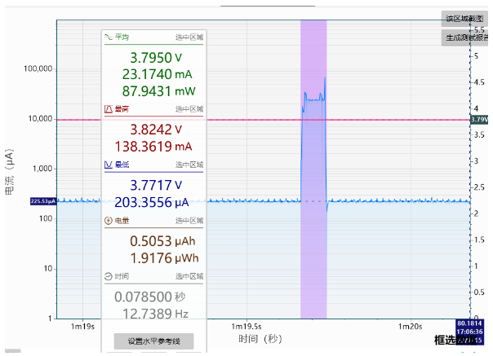Click the peak current 138.3619 mA
This screenshot has height=356, width=493.
(x=153, y=147)
